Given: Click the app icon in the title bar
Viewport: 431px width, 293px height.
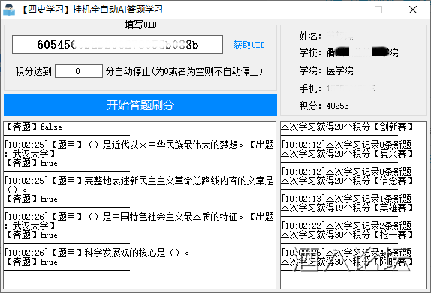Looking at the screenshot, I should 9,10.
